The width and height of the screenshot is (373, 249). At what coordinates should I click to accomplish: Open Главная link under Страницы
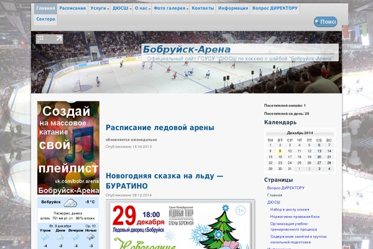pos(275,195)
